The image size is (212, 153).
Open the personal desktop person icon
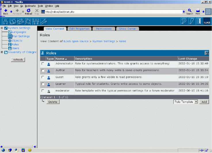(5, 21)
